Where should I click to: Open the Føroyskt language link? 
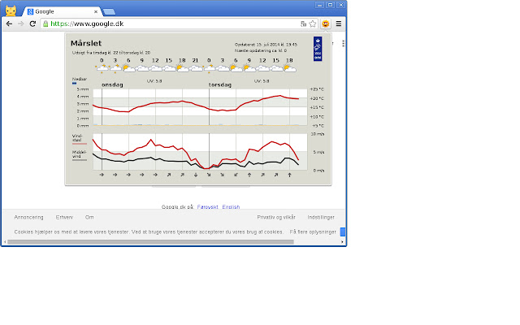pos(209,207)
